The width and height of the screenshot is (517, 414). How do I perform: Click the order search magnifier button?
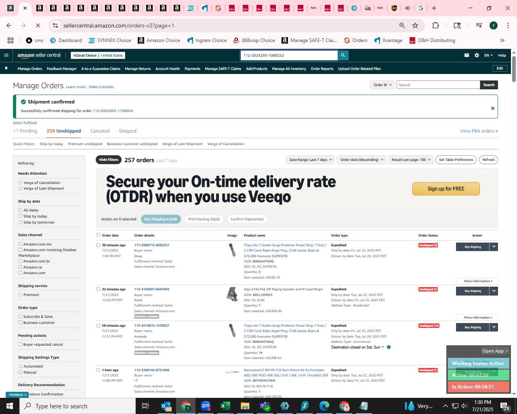click(343, 55)
